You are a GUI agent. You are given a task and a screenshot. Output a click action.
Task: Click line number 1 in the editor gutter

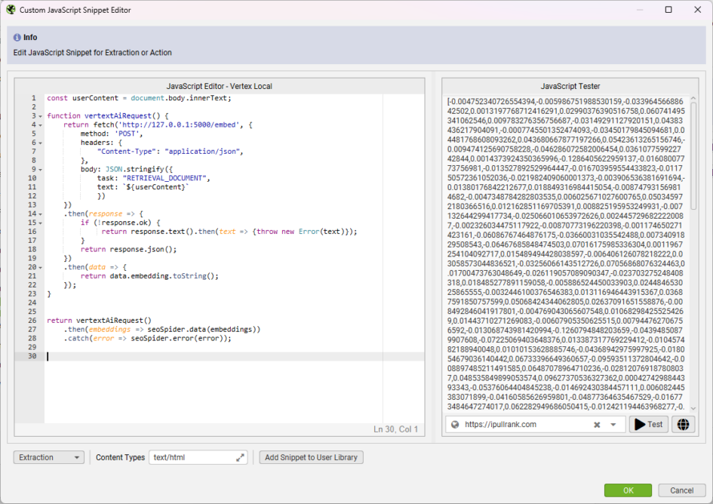coord(33,97)
